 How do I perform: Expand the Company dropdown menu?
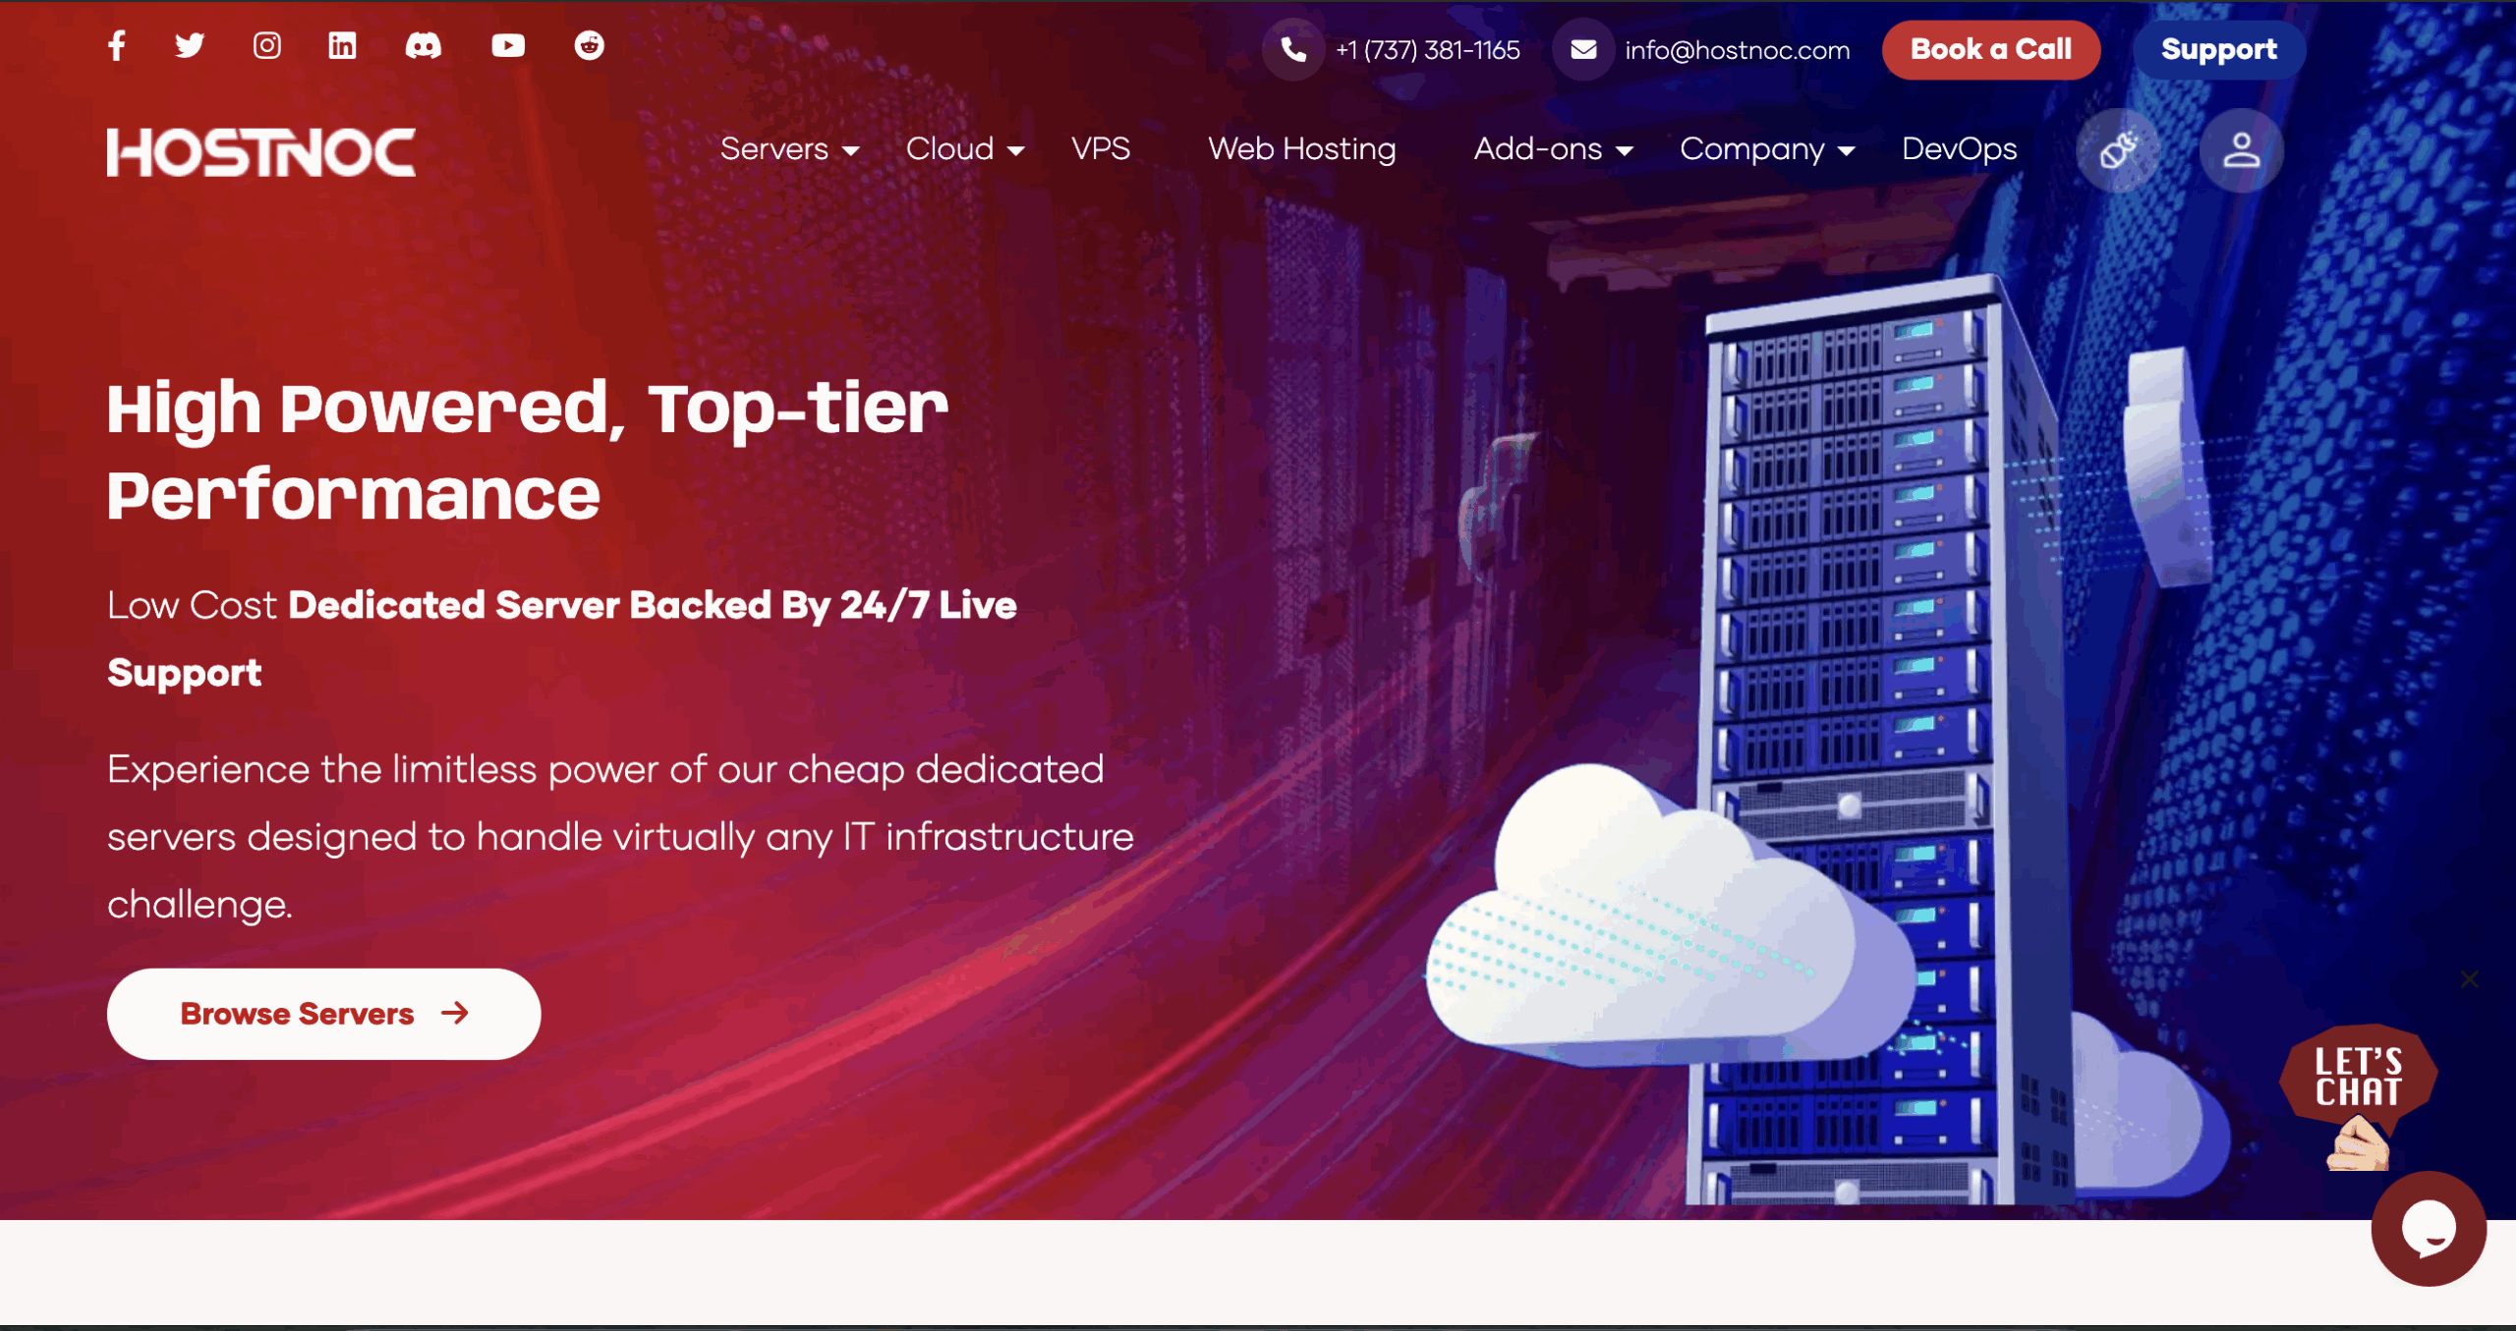pyautogui.click(x=1766, y=149)
